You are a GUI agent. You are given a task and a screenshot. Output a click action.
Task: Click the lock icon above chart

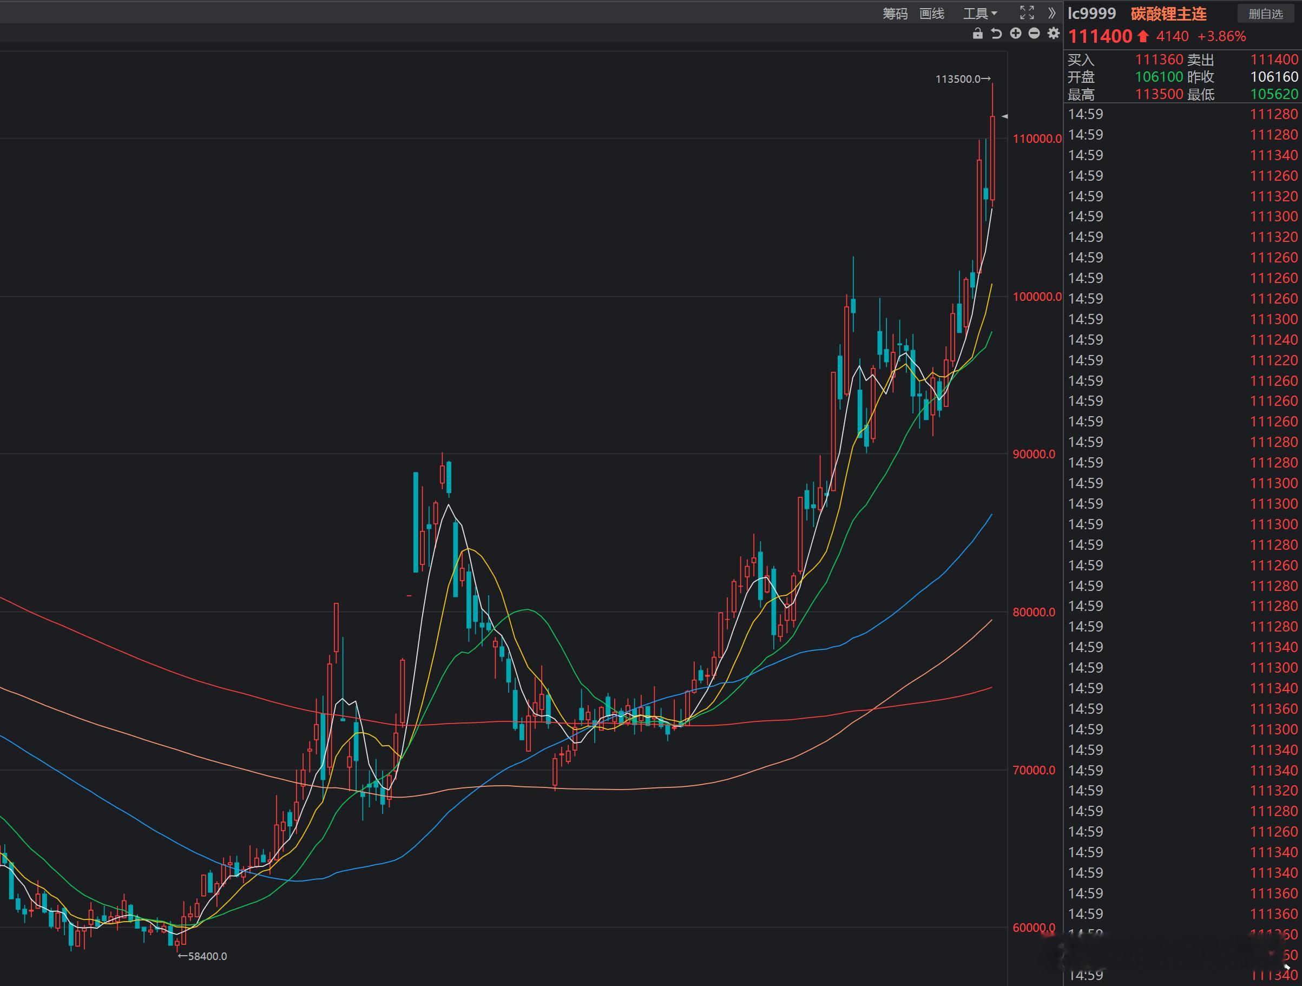(x=977, y=34)
